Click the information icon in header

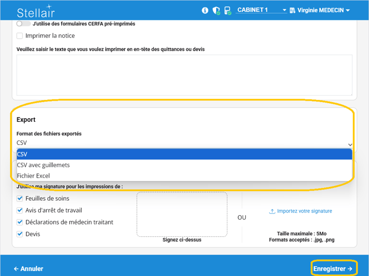click(x=205, y=10)
